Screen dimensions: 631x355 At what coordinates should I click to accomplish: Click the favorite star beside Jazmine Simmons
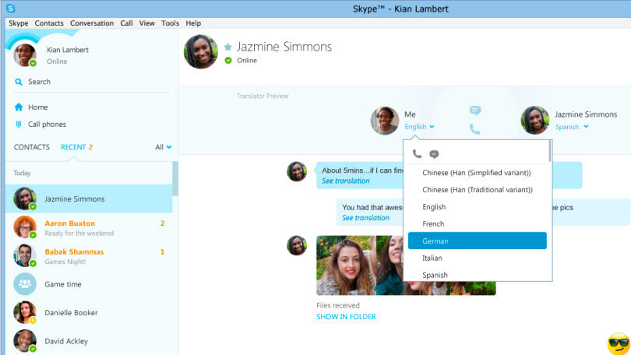point(227,47)
